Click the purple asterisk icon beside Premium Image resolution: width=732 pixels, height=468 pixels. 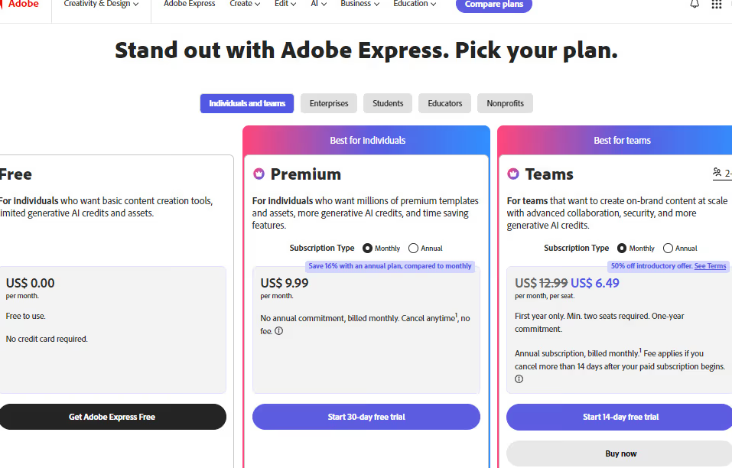(258, 174)
